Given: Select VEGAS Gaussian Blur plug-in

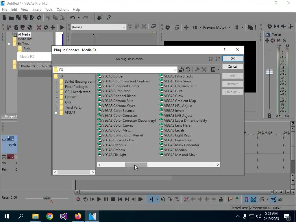Looking at the screenshot, I should (177, 86).
